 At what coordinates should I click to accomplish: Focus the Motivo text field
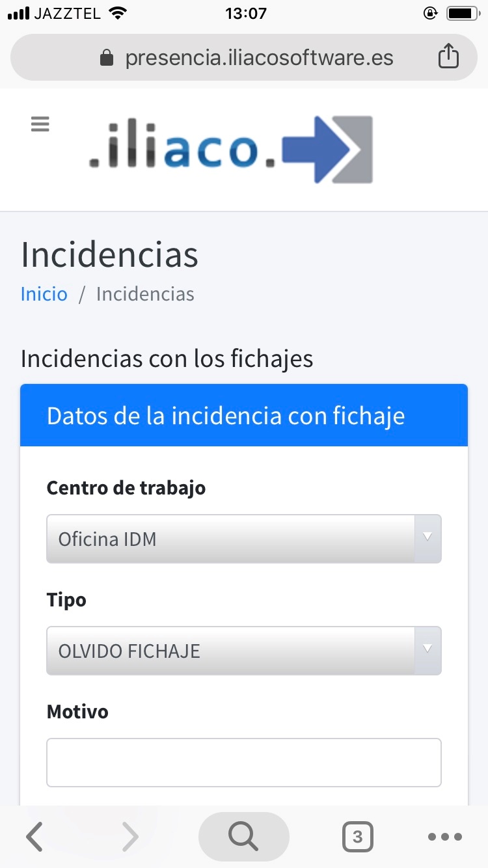[x=244, y=763]
